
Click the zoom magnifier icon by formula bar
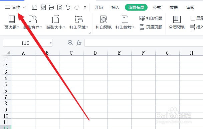pos(70,43)
